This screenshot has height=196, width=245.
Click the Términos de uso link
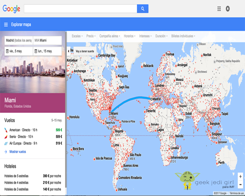(x=236, y=193)
